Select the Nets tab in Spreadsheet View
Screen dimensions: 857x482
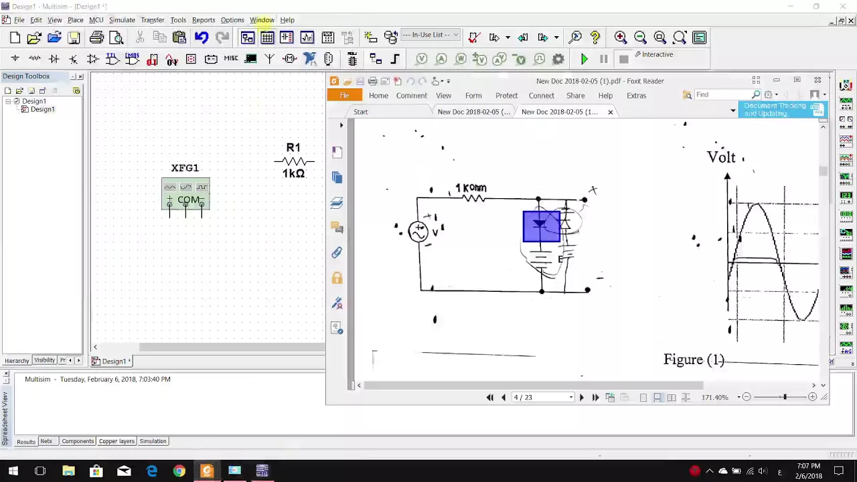click(x=46, y=441)
